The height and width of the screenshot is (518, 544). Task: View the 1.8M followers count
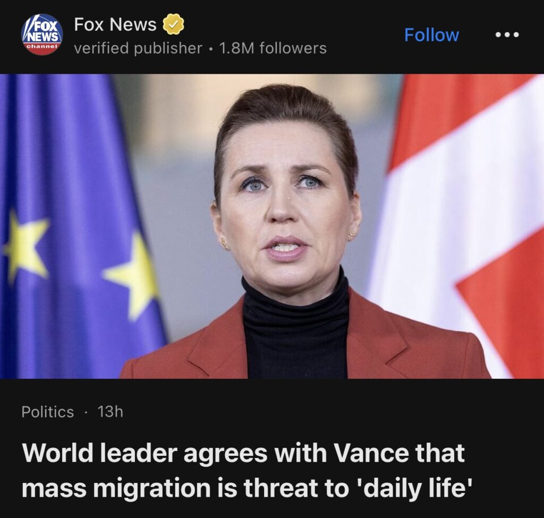click(273, 48)
